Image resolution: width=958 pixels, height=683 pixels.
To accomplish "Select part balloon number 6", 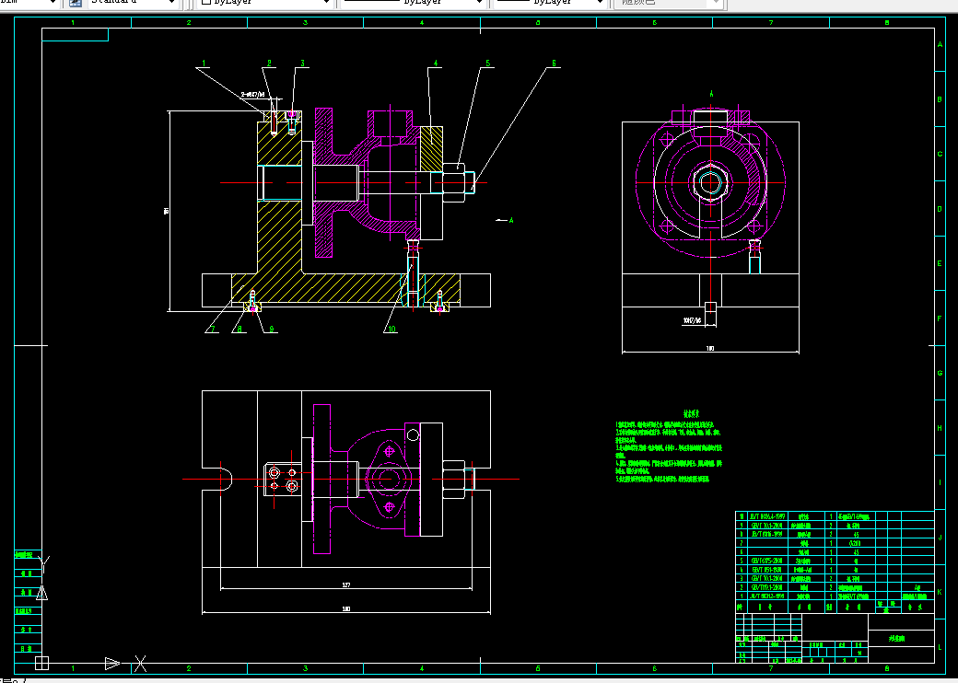I will pos(554,64).
